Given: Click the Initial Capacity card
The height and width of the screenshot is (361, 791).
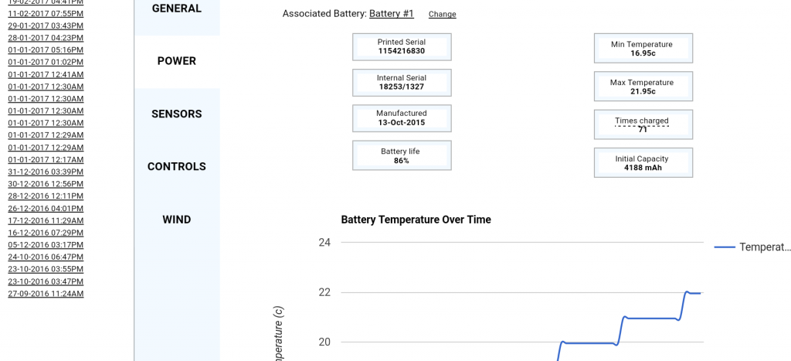Looking at the screenshot, I should (643, 163).
